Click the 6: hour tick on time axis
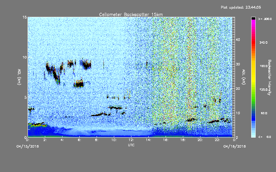The image size is (276, 172). [79, 140]
